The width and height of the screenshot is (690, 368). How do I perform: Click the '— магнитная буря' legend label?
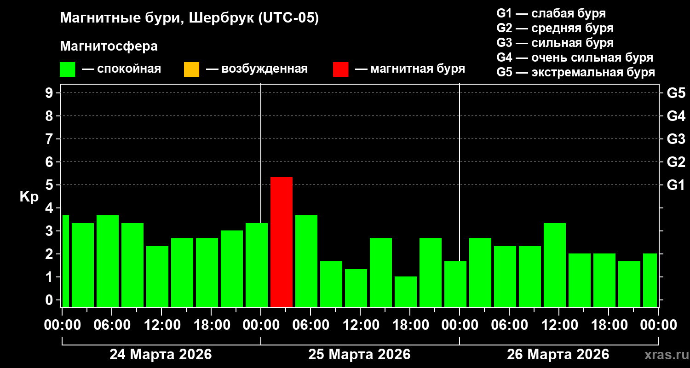pos(410,69)
